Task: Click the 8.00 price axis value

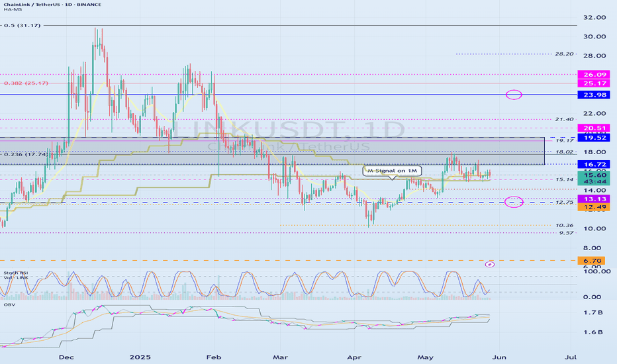Action: coord(593,248)
